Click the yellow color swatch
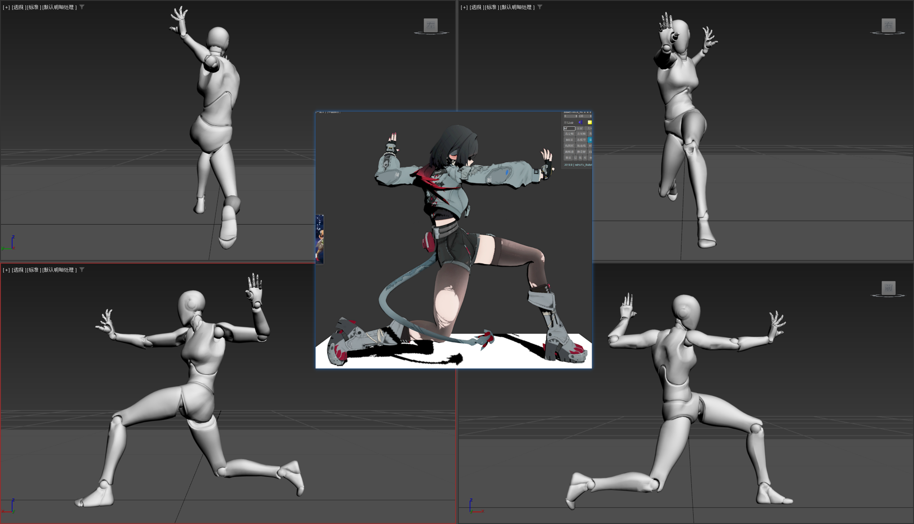Viewport: 914px width, 524px height. 589,122
